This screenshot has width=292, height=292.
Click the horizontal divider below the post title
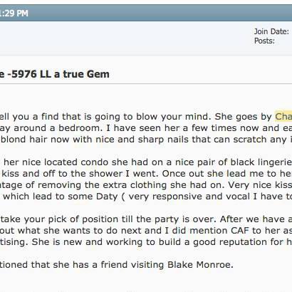pos(146,83)
